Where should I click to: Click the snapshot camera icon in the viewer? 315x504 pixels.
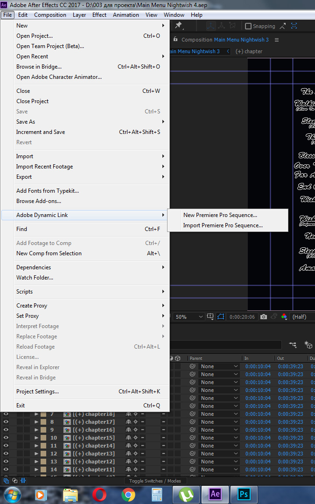coord(264,317)
